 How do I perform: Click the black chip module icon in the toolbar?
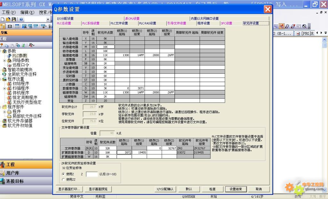10,26
